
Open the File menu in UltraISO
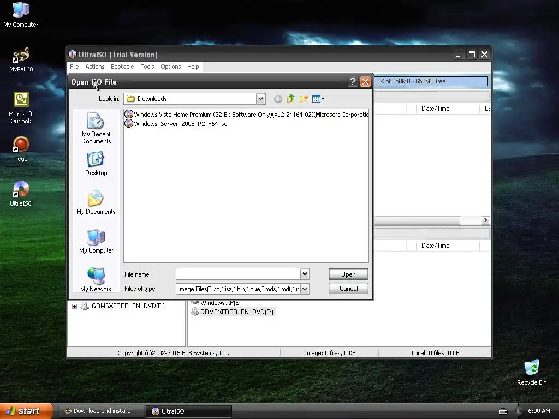point(74,67)
